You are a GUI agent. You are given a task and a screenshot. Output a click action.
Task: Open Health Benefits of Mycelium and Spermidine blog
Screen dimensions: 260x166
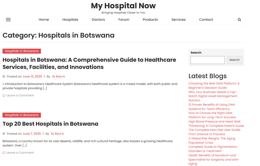click(x=214, y=160)
